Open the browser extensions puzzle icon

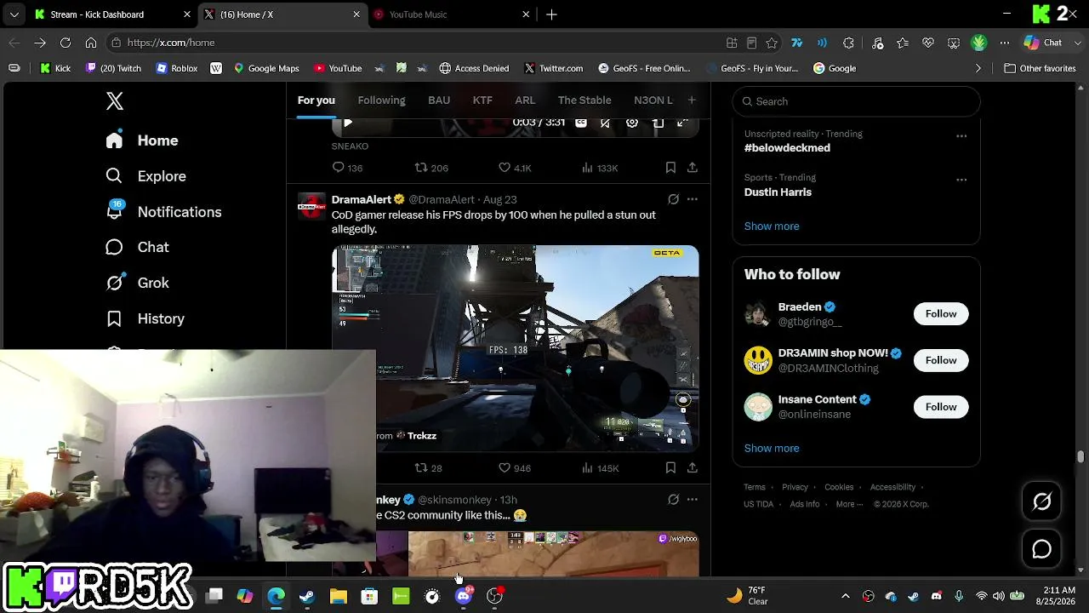coord(848,43)
